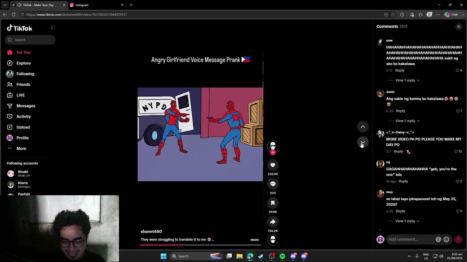The width and height of the screenshot is (467, 262).
Task: Follow creator with the red plus badge
Action: pos(273,152)
